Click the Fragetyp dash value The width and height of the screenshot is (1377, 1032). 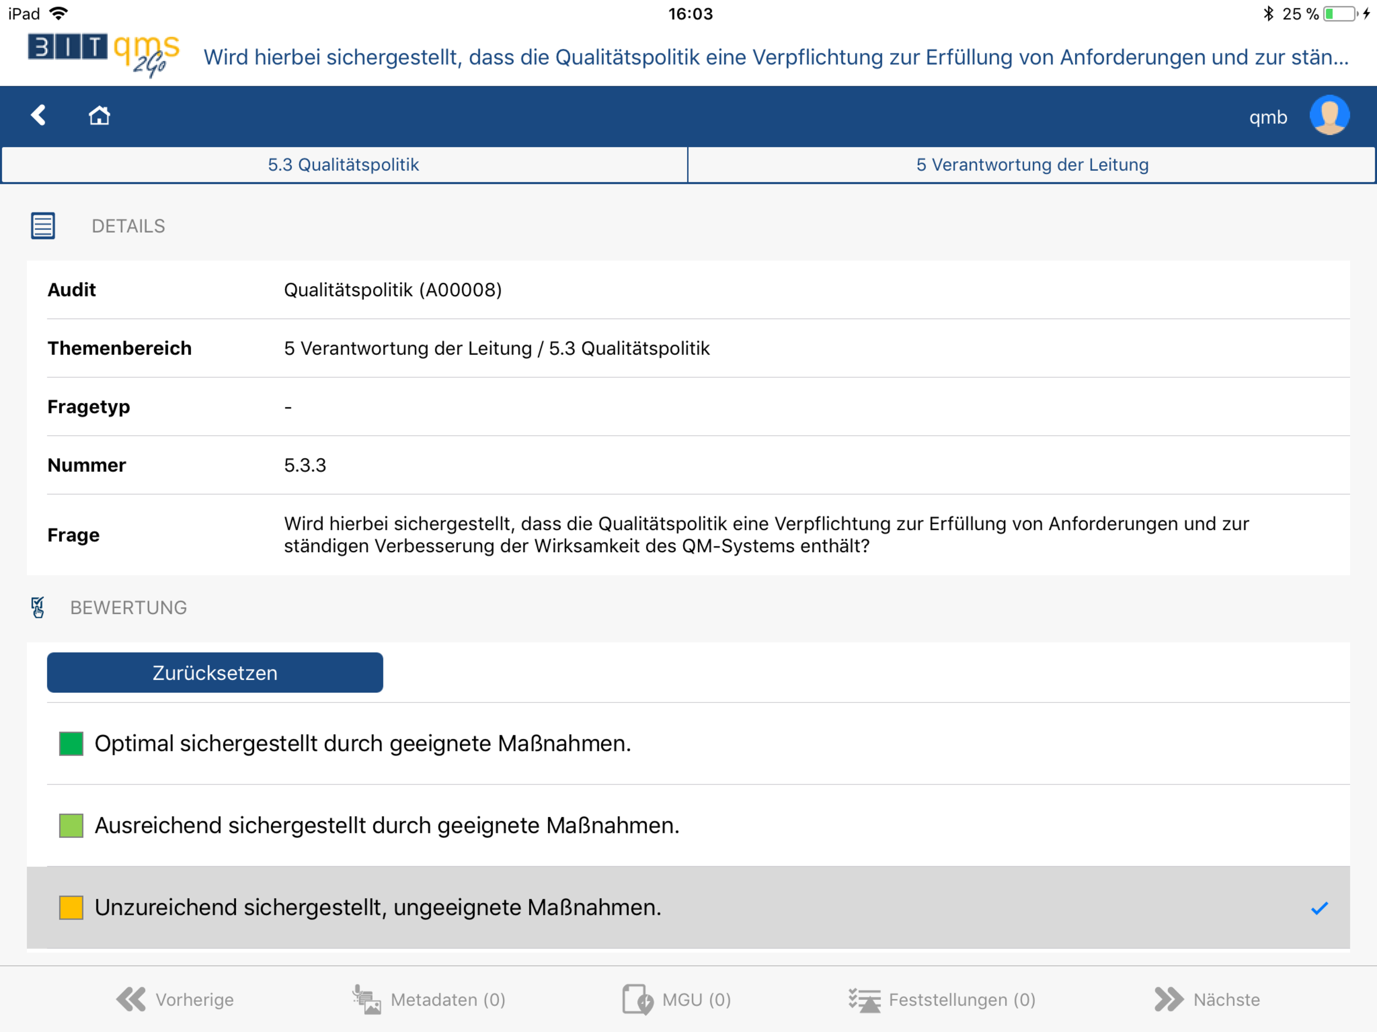pyautogui.click(x=288, y=408)
